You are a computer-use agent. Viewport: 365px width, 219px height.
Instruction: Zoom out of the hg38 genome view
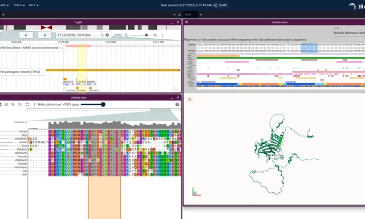(126, 35)
